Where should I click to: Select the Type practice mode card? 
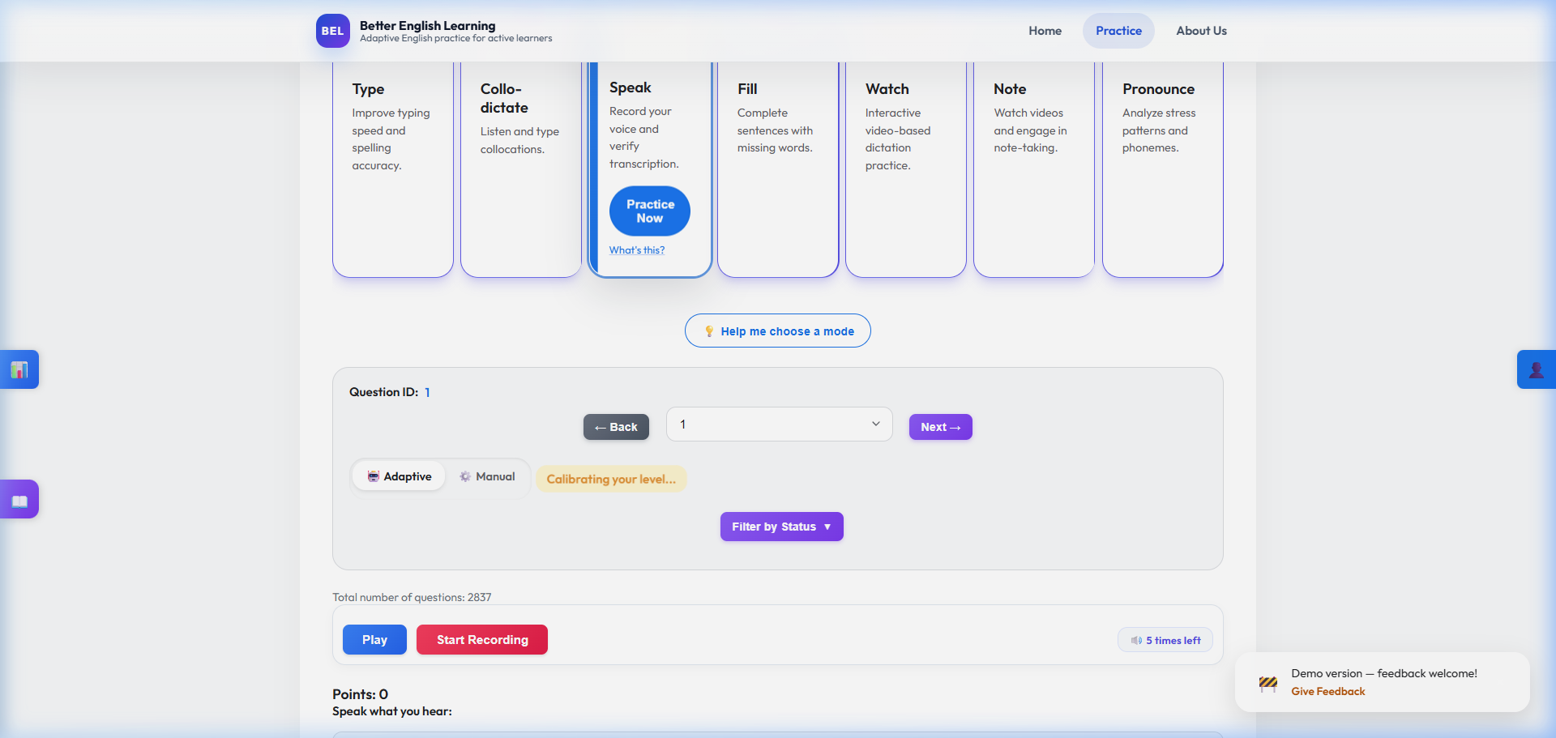click(393, 170)
